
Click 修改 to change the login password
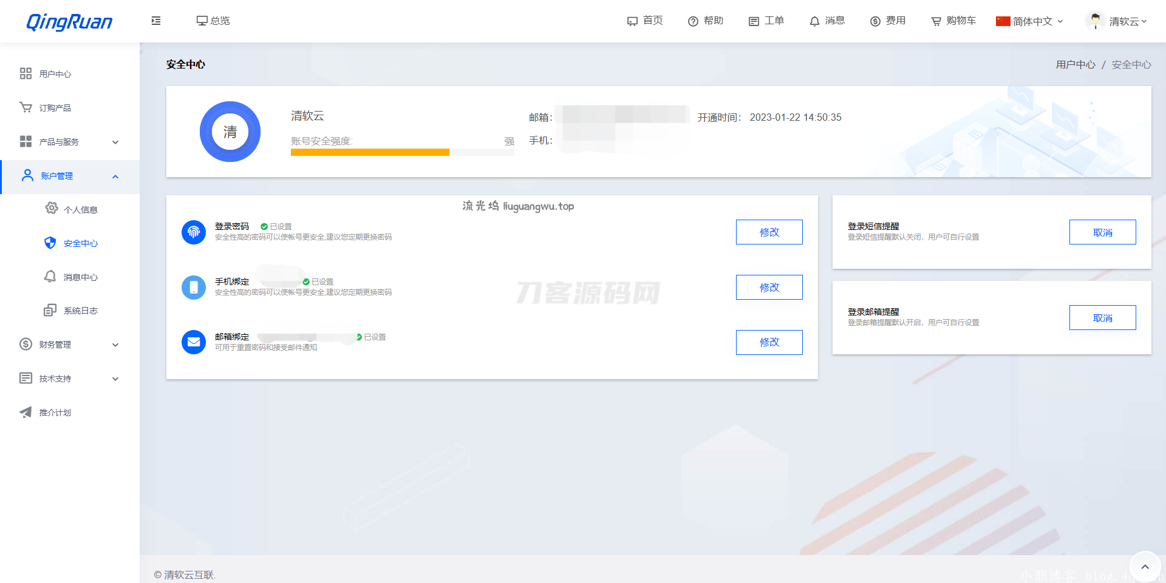point(769,232)
